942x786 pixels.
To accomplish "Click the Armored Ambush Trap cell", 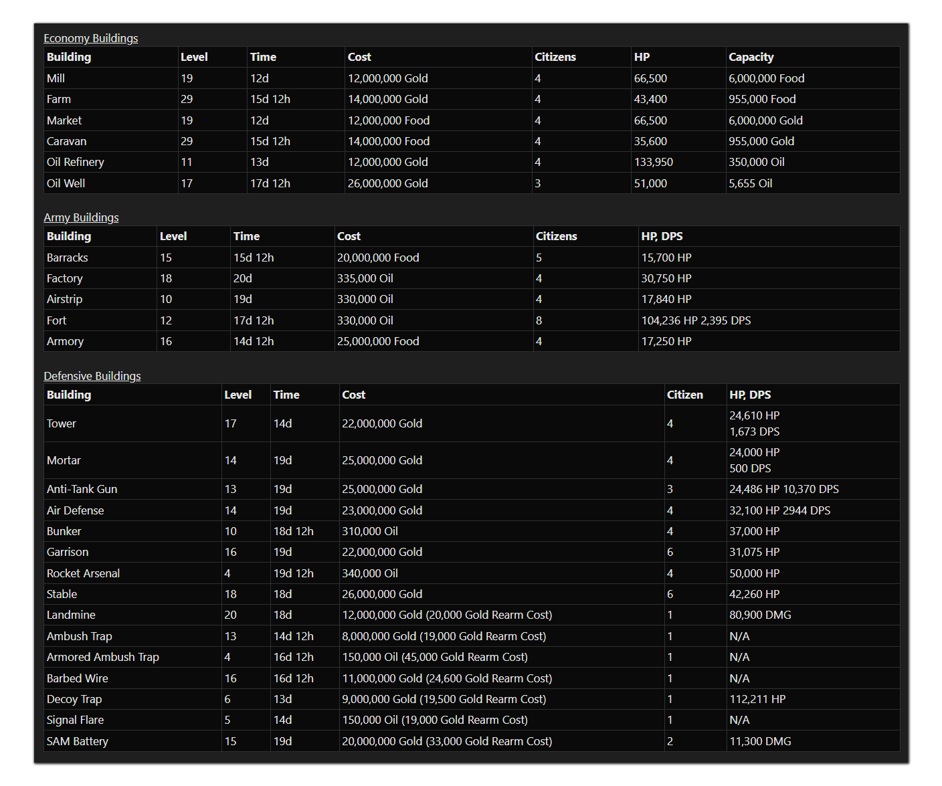I will point(132,657).
